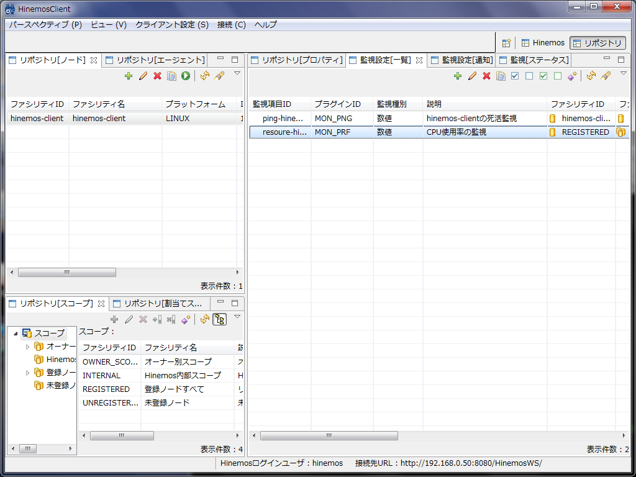The image size is (636, 477).
Task: Refresh the scope view
Action: point(205,320)
